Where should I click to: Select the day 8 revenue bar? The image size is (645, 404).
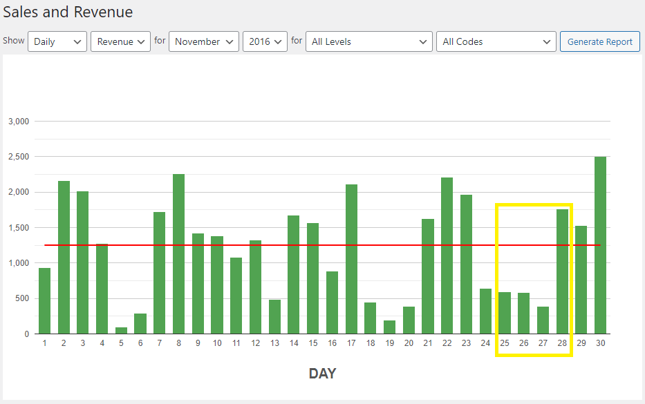178,254
